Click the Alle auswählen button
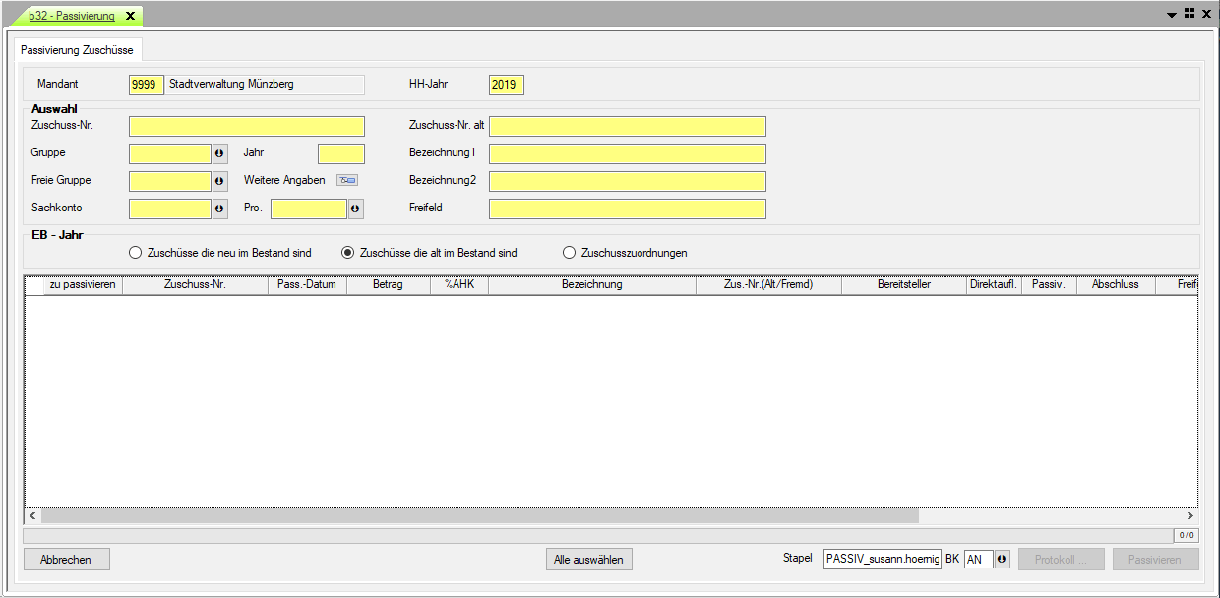The image size is (1220, 598). pyautogui.click(x=589, y=560)
